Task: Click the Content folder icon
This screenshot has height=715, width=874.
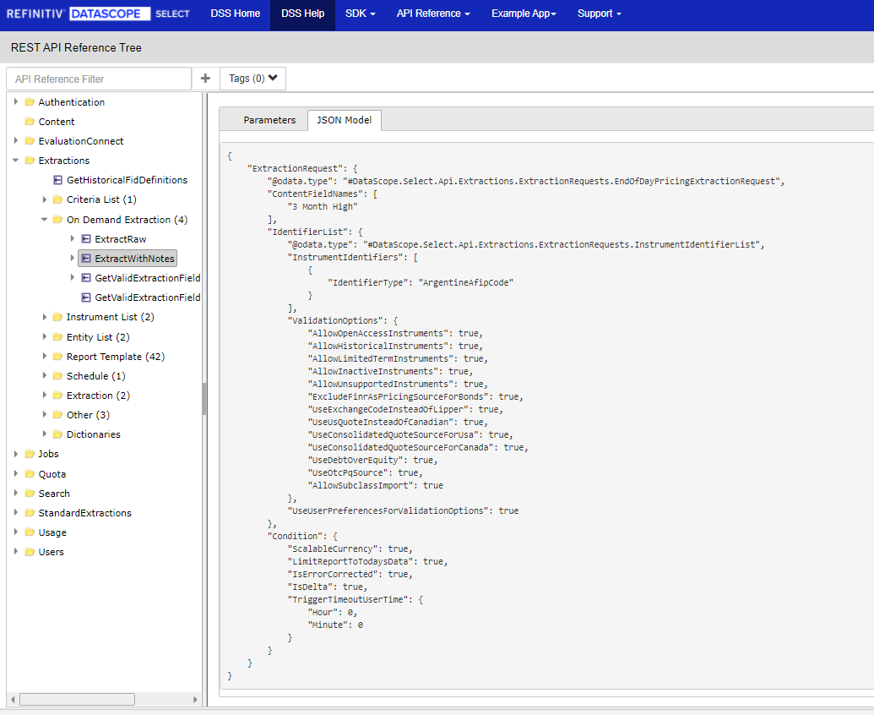Action: click(30, 122)
